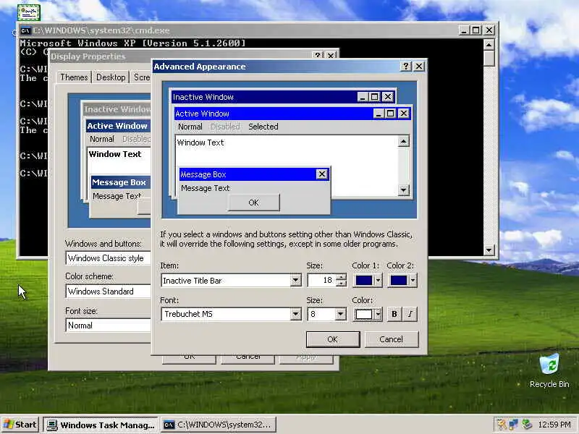The height and width of the screenshot is (434, 579).
Task: Switch to Screen Saver tab in Display Properties
Action: [141, 77]
